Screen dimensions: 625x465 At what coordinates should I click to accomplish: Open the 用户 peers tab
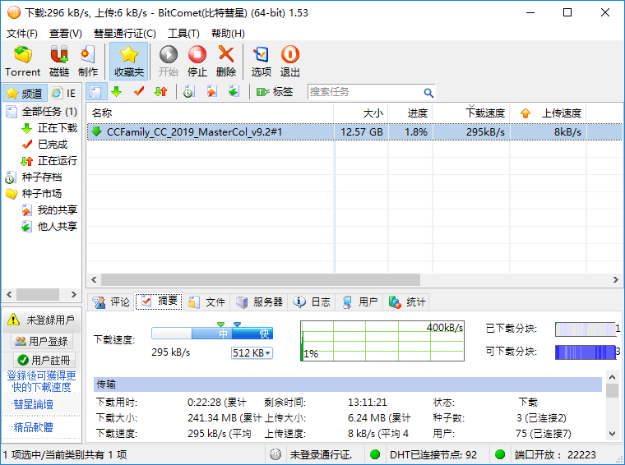click(359, 302)
